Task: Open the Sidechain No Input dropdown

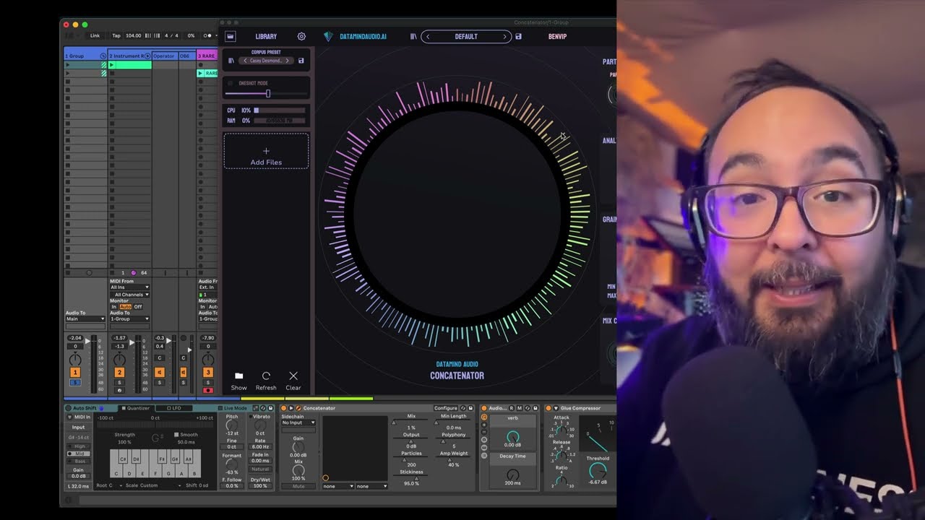Action: 298,422
